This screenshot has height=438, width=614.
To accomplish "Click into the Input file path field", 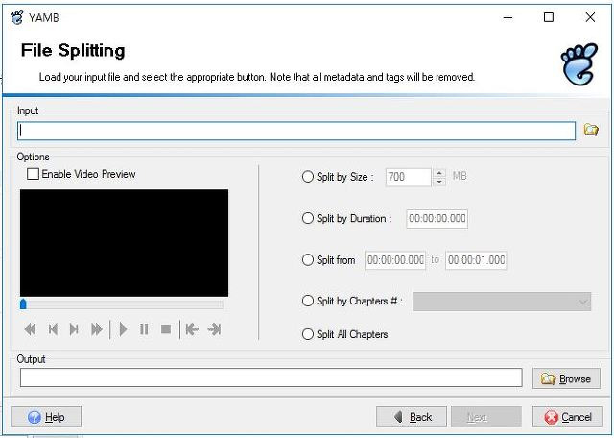I will [296, 131].
